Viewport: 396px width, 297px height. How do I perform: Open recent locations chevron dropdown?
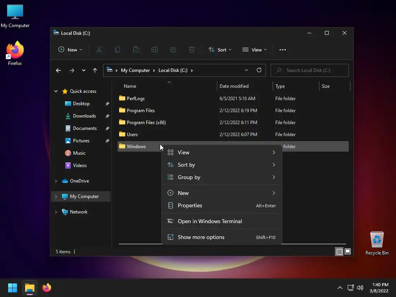tap(84, 70)
